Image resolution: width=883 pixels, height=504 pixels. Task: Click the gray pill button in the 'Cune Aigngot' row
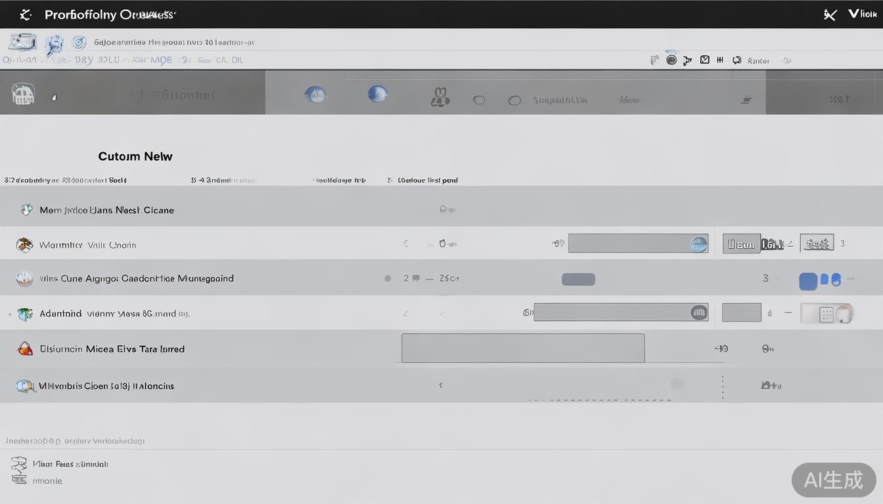point(578,280)
